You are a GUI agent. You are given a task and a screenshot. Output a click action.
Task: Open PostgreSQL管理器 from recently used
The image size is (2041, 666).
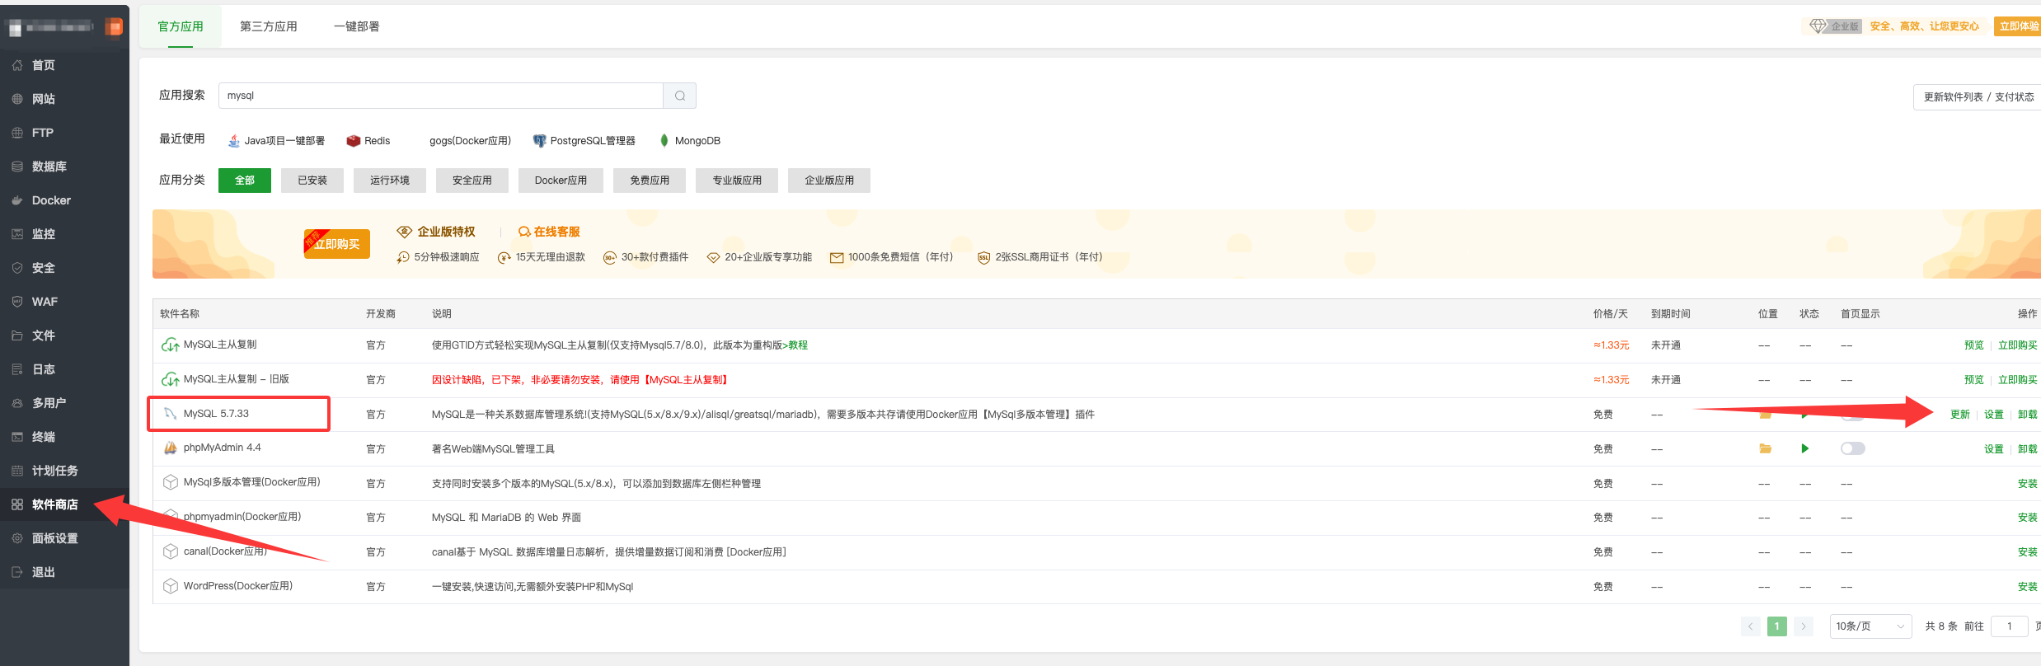coord(584,141)
